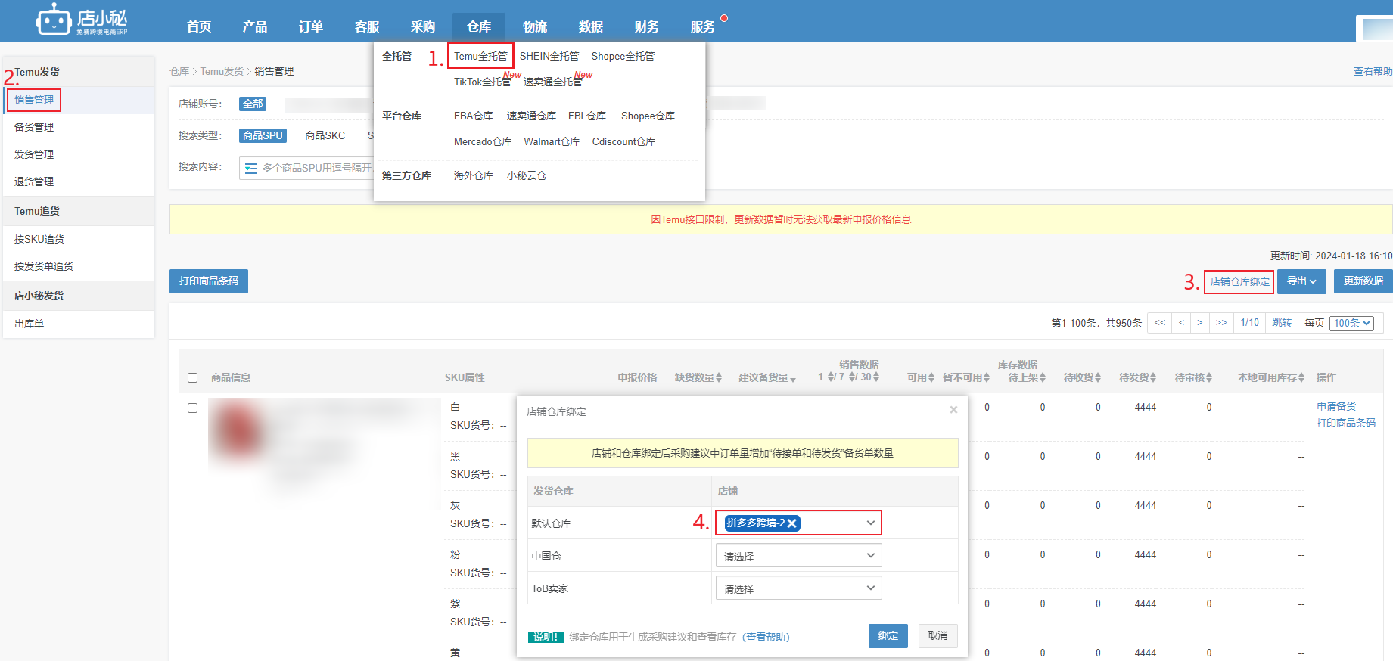Screen dimensions: 1393x661
Task: Click 取消 in the binding dialog
Action: point(938,636)
